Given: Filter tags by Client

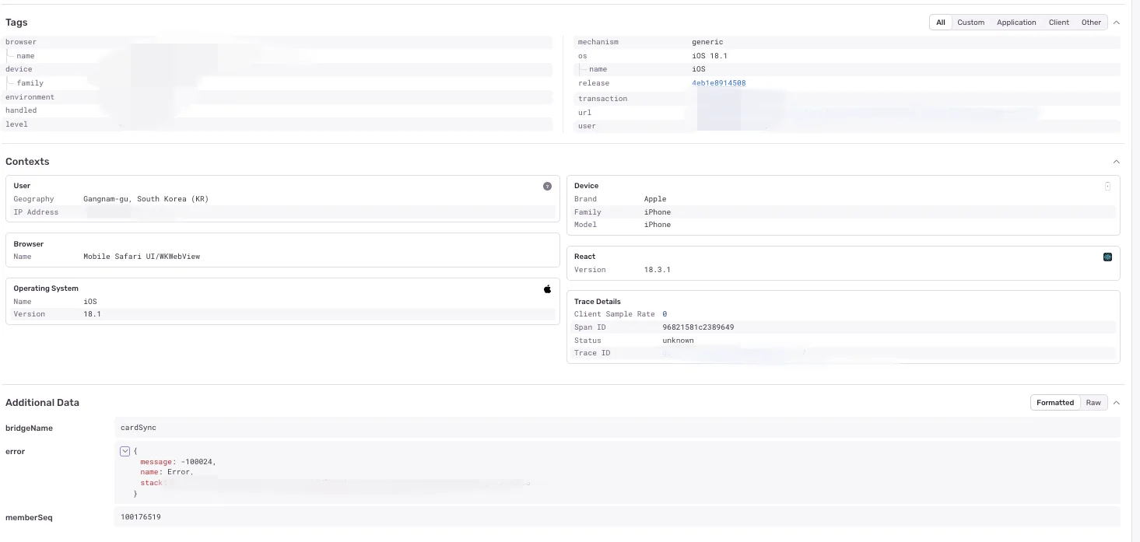Looking at the screenshot, I should point(1059,23).
